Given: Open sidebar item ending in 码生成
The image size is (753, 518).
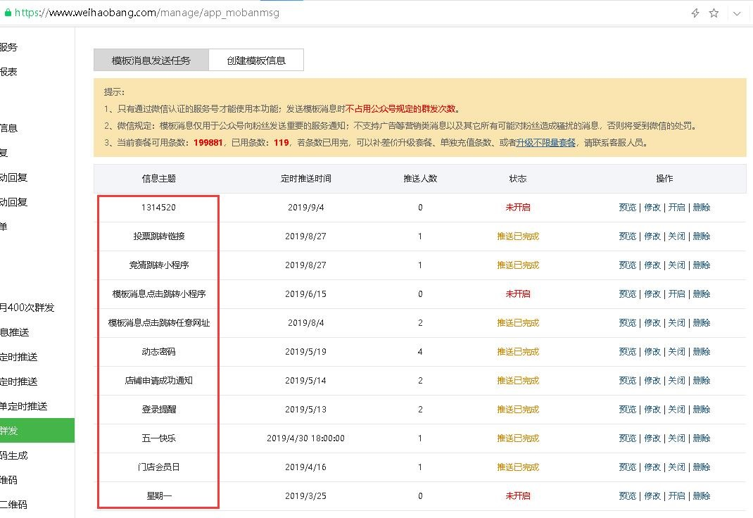Looking at the screenshot, I should point(14,455).
